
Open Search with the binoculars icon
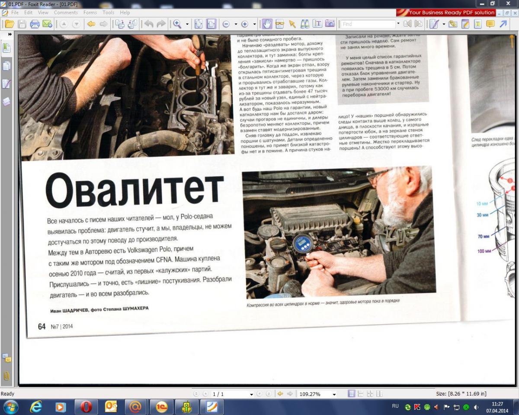305,24
